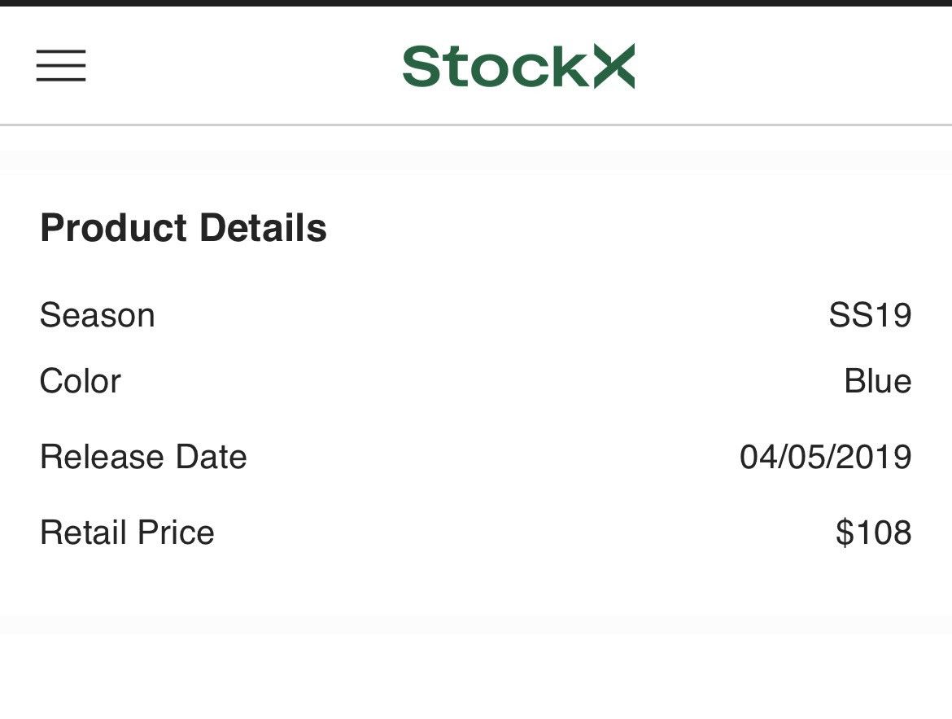This screenshot has width=952, height=719.
Task: Click the Release Date label
Action: tap(143, 457)
